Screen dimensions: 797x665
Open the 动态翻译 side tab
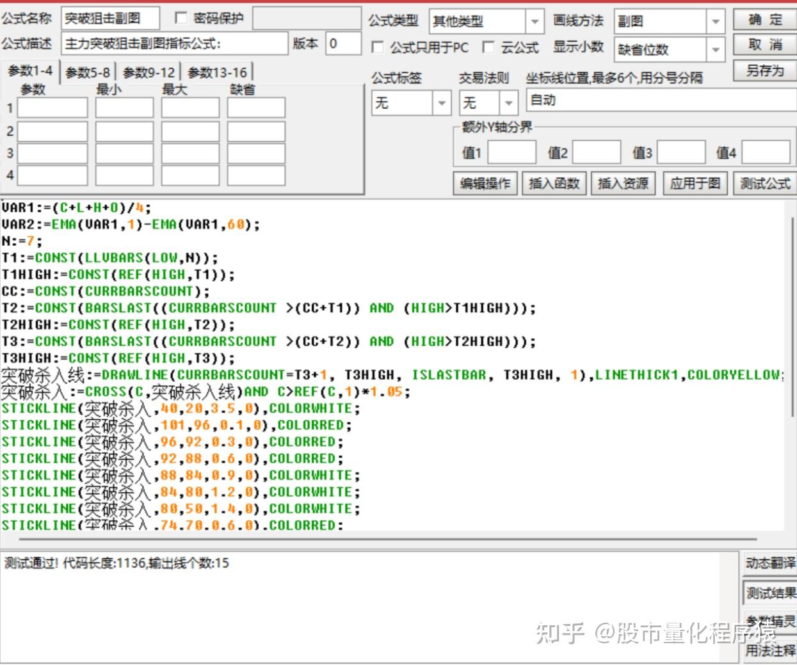tap(770, 563)
